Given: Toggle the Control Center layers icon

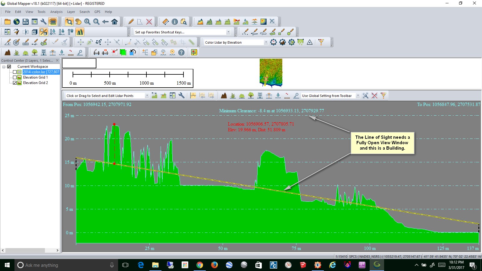Looking at the screenshot, I should (53, 22).
